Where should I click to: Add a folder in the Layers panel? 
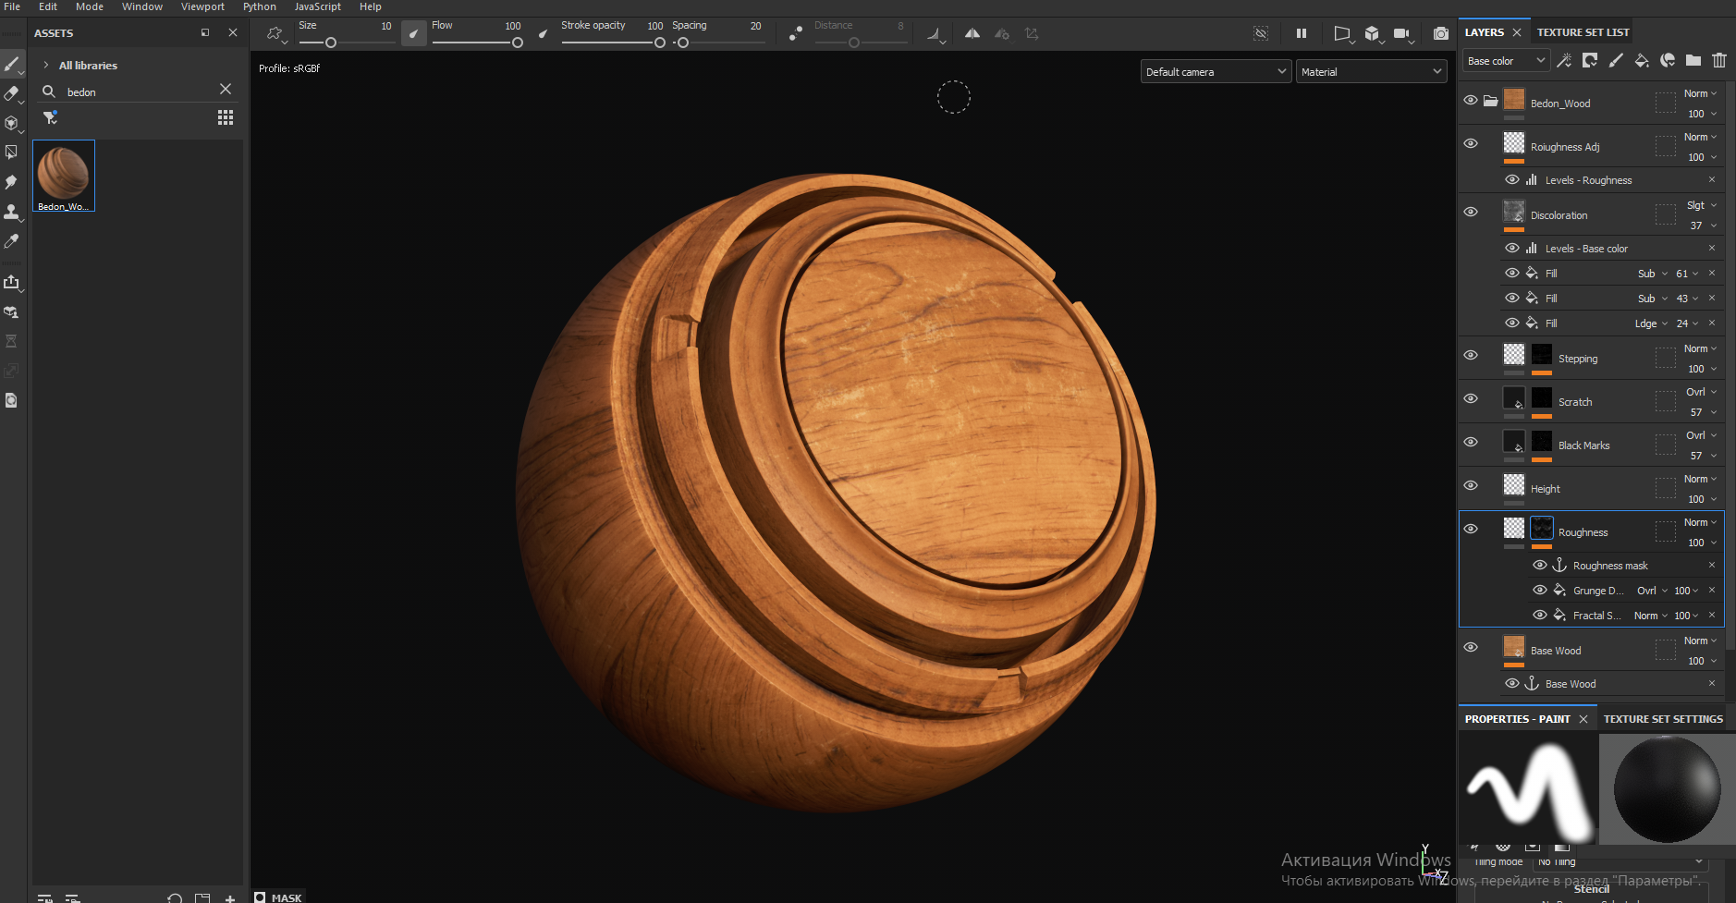click(x=1693, y=61)
